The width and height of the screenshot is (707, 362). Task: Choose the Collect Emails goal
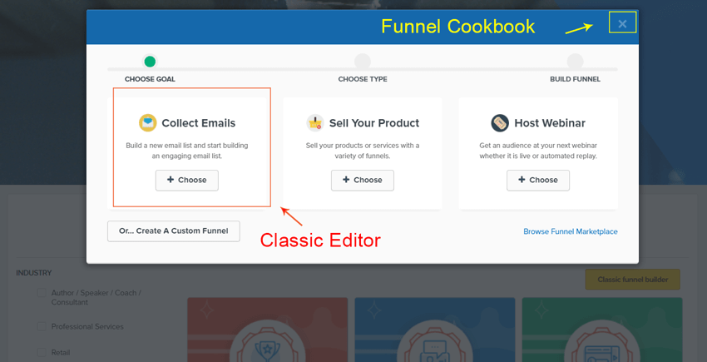point(187,180)
